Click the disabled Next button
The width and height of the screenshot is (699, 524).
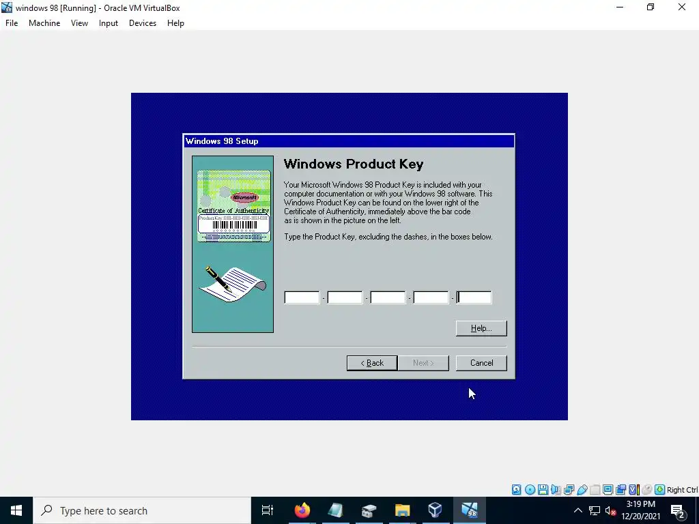point(423,363)
